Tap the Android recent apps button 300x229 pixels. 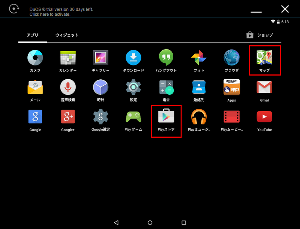184,223
